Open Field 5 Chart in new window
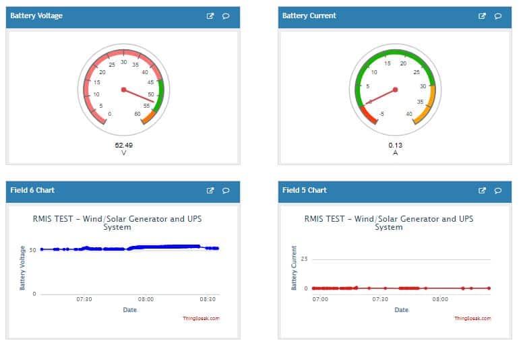The image size is (519, 347). coord(482,191)
